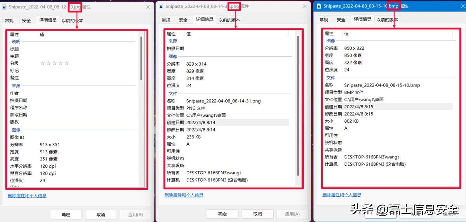Select the 水平分辨率 120 dpi row

point(72,166)
